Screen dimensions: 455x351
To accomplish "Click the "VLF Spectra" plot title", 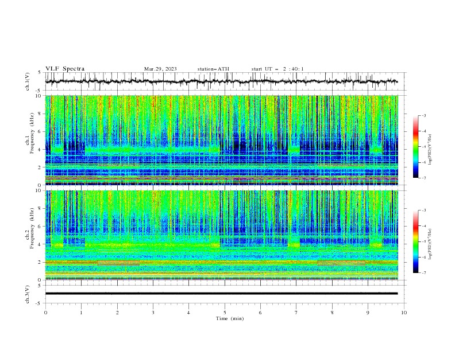I will point(65,69).
